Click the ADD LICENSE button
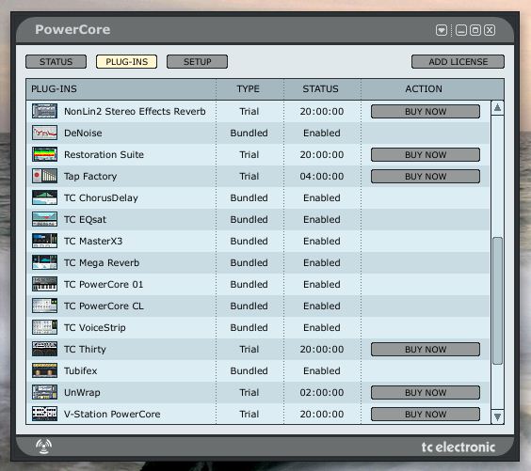Image resolution: width=531 pixels, height=471 pixels. point(458,62)
